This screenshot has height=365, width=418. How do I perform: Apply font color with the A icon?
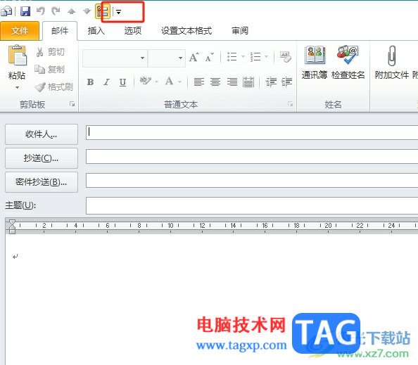pos(170,81)
